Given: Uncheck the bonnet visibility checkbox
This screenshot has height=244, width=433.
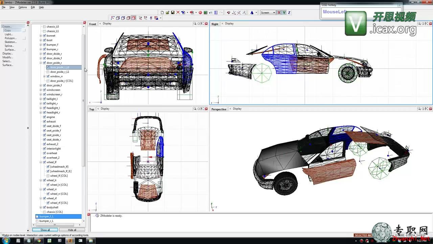Looking at the screenshot, I should pos(44,36).
